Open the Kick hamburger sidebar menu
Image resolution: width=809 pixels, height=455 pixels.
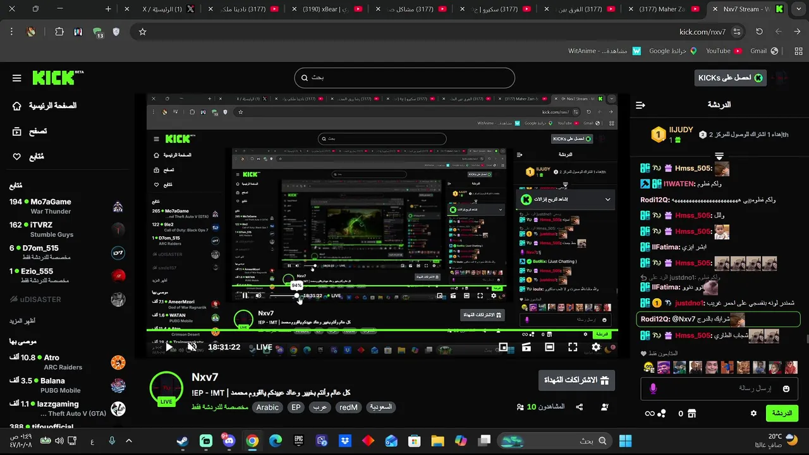[17, 78]
